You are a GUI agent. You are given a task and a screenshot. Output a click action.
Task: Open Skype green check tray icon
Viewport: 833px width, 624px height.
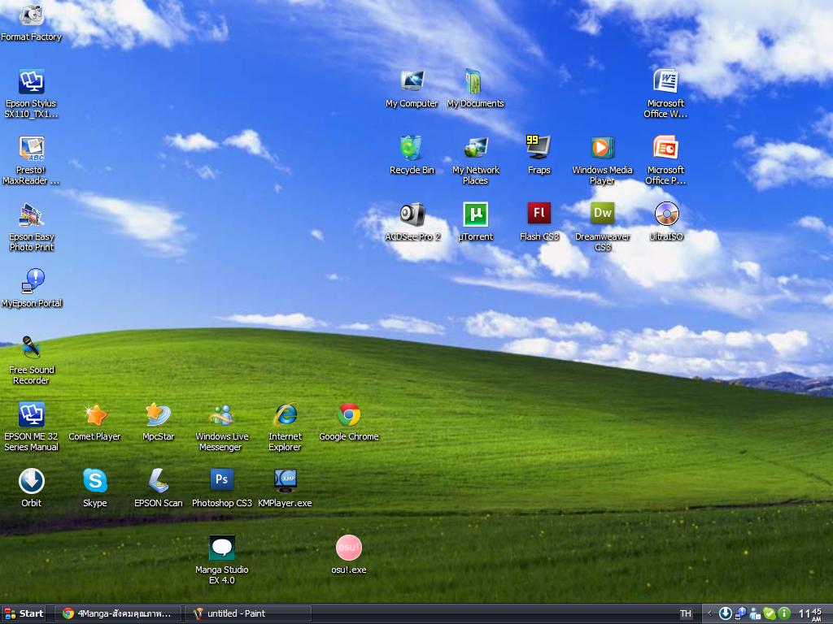click(x=770, y=614)
